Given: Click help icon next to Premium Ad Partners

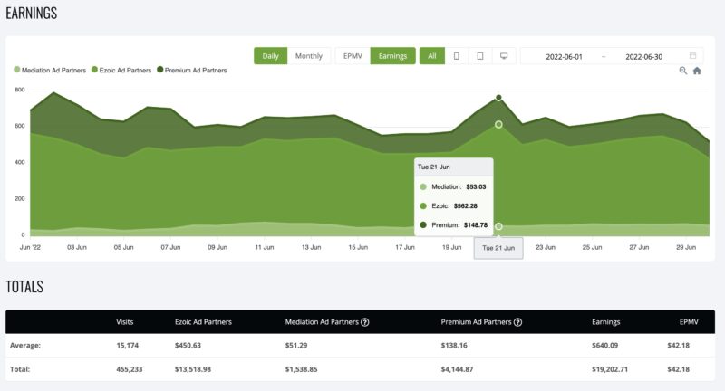Looking at the screenshot, I should pyautogui.click(x=517, y=321).
